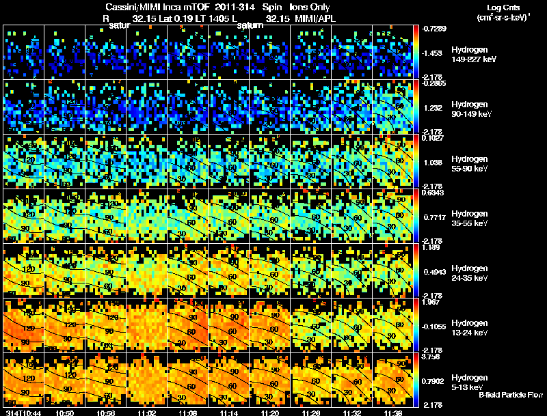Viewport: 547px width, 416px height.
Task: Select the 11:38 panel in 5-13 keV row
Action: click(x=392, y=380)
